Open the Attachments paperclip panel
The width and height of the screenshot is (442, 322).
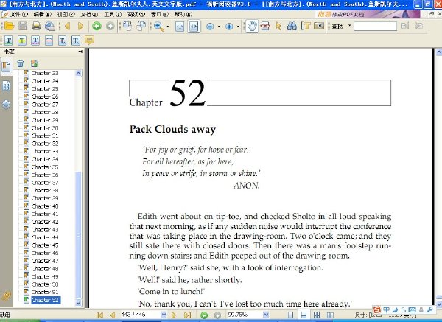click(6, 295)
